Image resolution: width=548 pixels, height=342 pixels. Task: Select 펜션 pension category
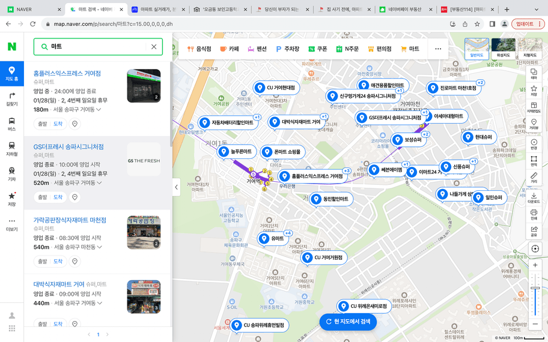point(257,49)
